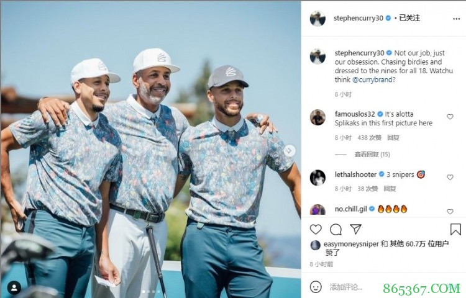Save post with bookmark icon

[x=455, y=229]
